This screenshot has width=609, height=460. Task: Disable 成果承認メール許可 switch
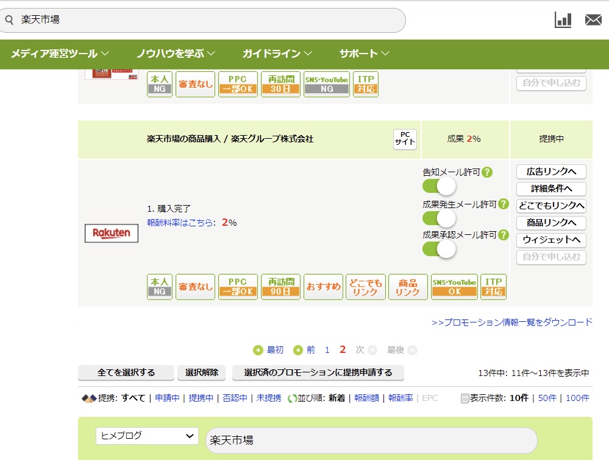(439, 249)
